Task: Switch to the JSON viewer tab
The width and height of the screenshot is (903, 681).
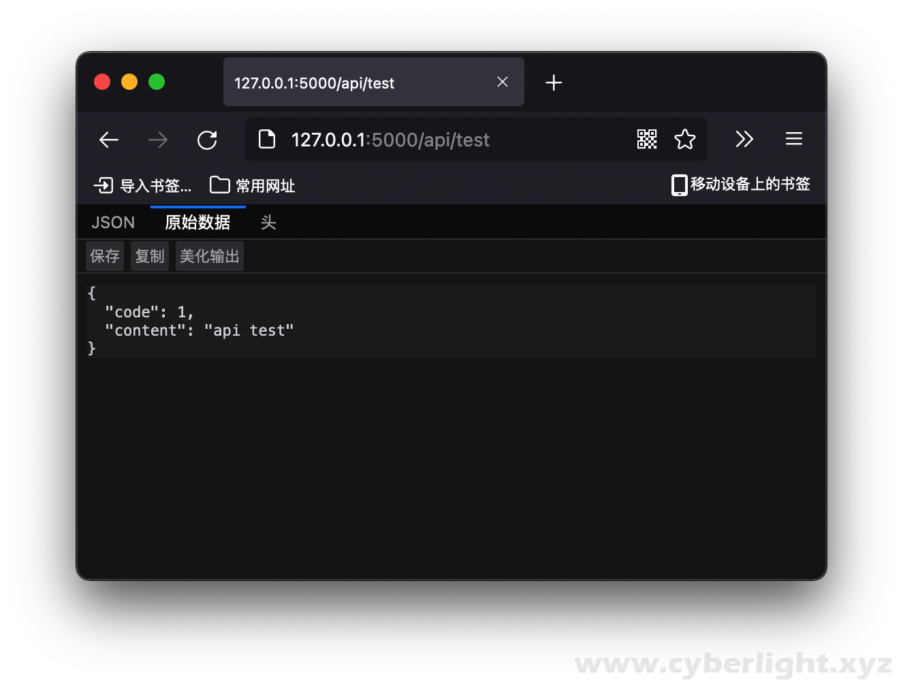Action: [113, 223]
